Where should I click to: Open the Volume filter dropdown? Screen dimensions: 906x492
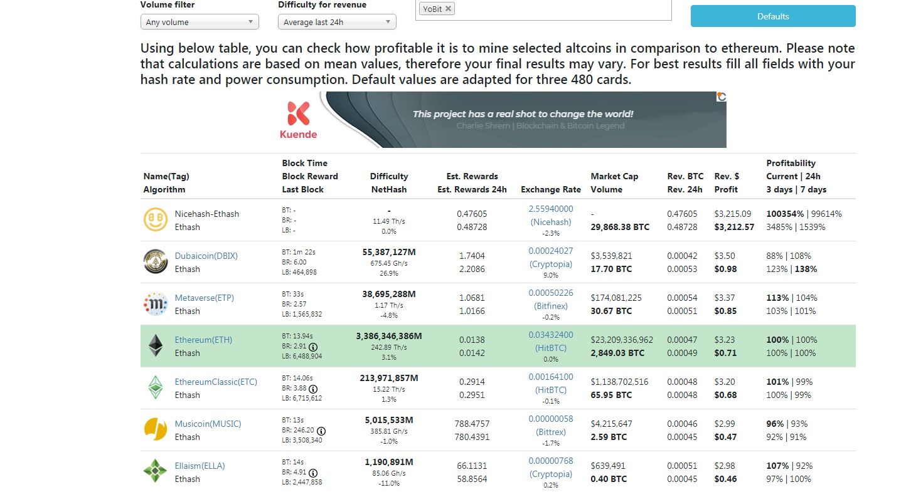(200, 22)
